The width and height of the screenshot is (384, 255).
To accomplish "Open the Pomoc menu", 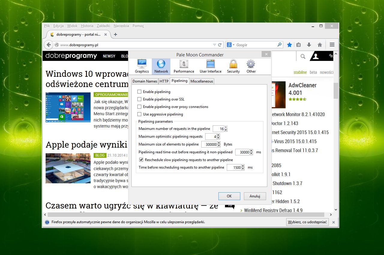I will (x=138, y=26).
